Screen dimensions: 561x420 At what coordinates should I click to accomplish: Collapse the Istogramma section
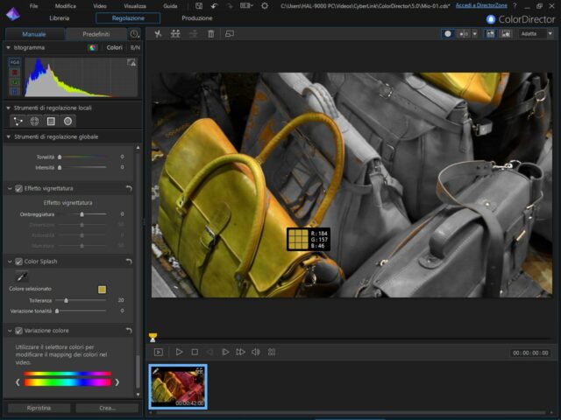pos(8,47)
